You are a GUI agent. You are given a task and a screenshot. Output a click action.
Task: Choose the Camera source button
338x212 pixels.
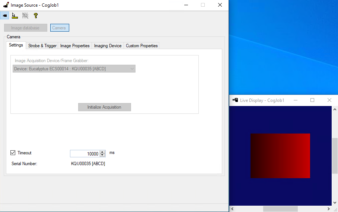pyautogui.click(x=59, y=28)
